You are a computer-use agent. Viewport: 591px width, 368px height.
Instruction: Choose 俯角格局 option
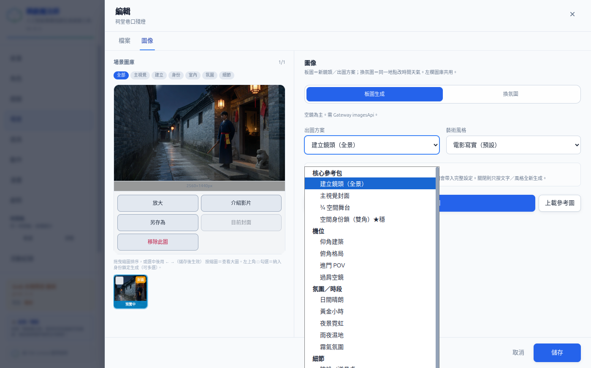(370, 254)
